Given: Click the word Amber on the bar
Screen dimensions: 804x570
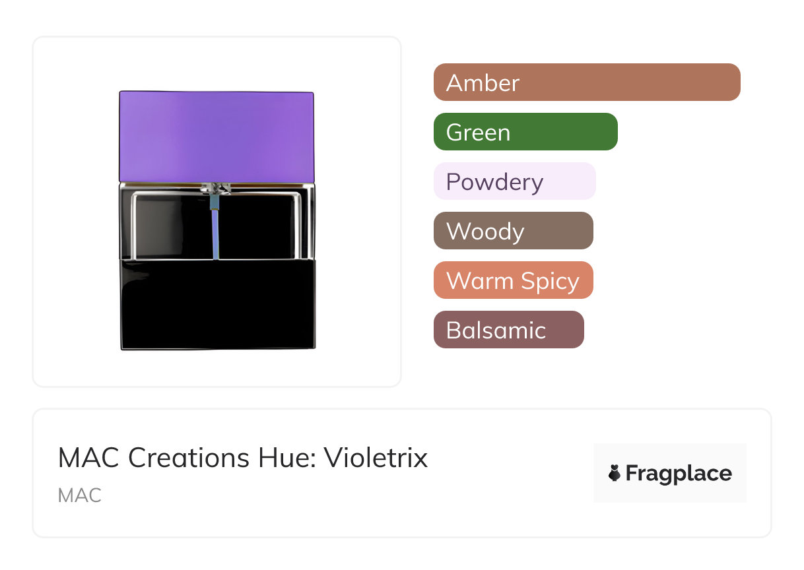Looking at the screenshot, I should coord(483,83).
